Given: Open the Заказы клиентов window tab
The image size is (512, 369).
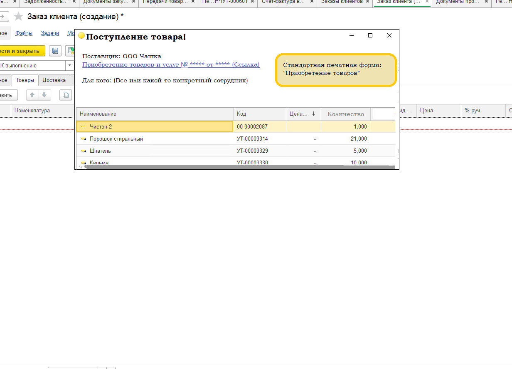Looking at the screenshot, I should point(342,2).
